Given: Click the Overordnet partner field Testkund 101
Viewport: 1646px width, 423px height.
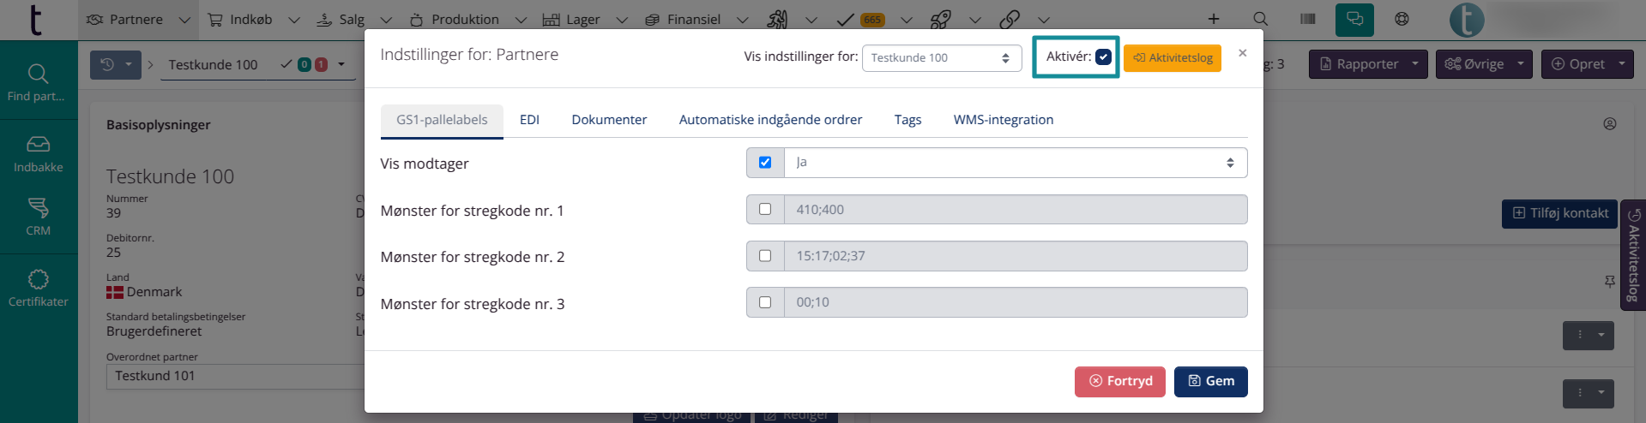Looking at the screenshot, I should click(236, 376).
